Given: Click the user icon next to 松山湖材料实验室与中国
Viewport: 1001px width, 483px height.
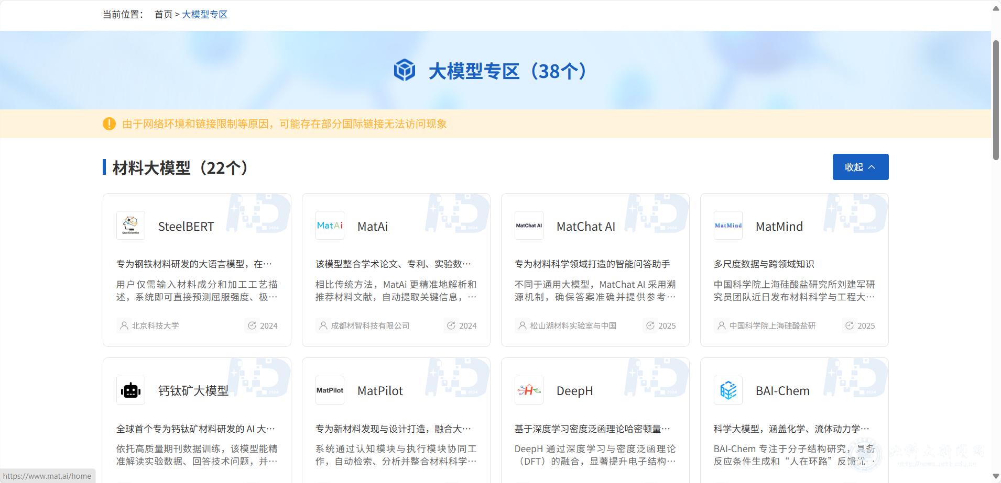Looking at the screenshot, I should [523, 325].
